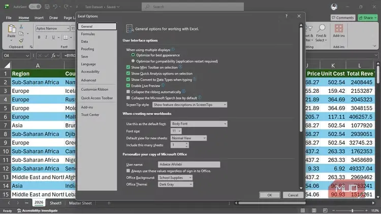The height and width of the screenshot is (214, 381).
Task: Click Cancel in Excel Options dialog
Action: [x=293, y=195]
